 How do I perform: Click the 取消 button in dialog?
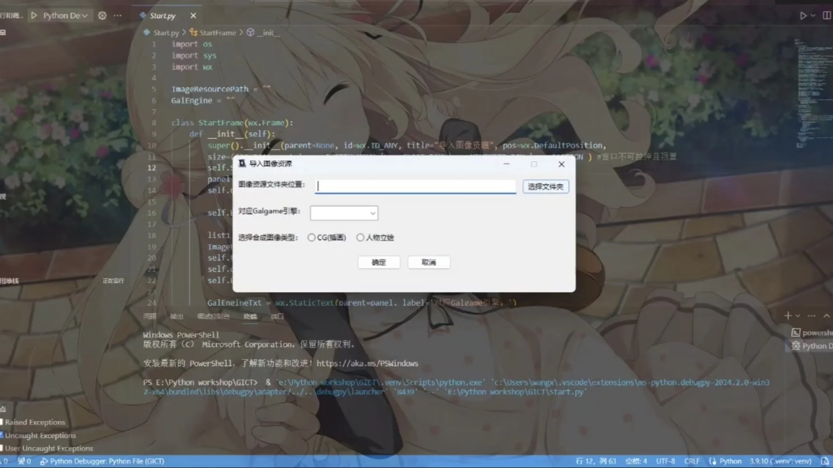pyautogui.click(x=429, y=262)
